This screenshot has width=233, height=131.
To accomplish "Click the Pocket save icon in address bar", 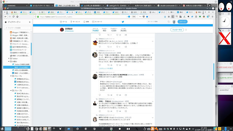I will [144, 17].
